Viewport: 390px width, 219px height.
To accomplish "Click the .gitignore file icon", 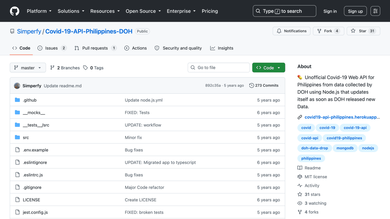I will click(18, 188).
